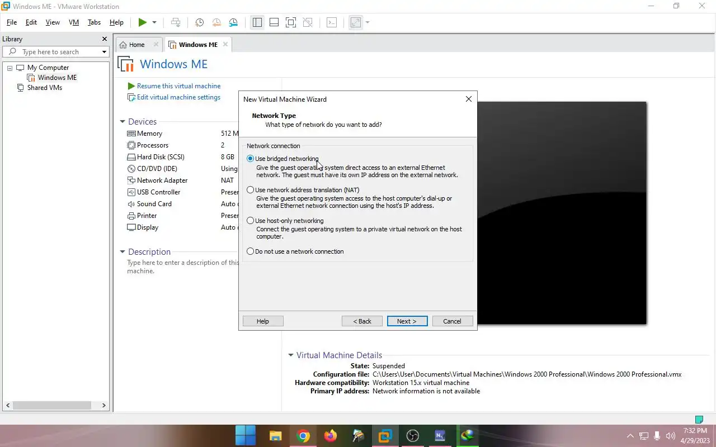Click the green message log status icon
Screen dimensions: 716x447
[699, 420]
